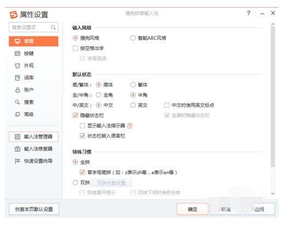Viewport: 307px width, 227px height.
Task: Enable 显示输入法指示器 checkbox
Action: tap(83, 126)
